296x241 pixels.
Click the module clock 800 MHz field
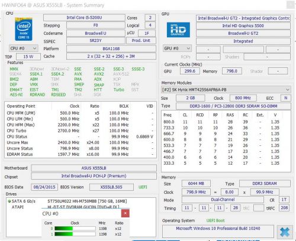[243, 98]
